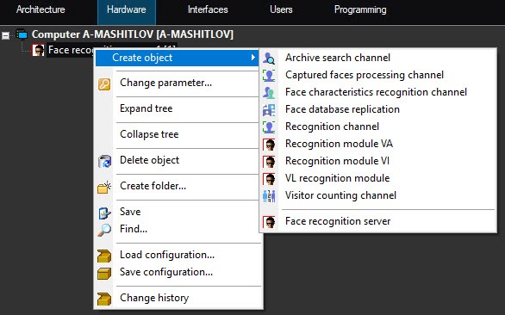The height and width of the screenshot is (315, 505).
Task: Open the Create object submenu arrow
Action: pyautogui.click(x=253, y=58)
